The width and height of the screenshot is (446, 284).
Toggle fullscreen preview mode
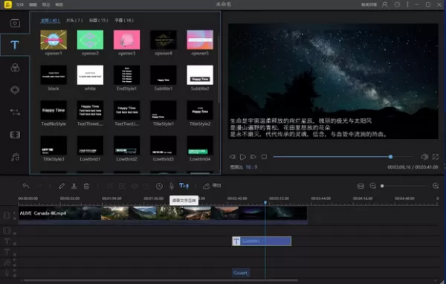pyautogui.click(x=436, y=157)
